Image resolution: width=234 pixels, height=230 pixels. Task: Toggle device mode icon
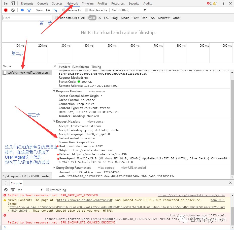(x=13, y=3)
